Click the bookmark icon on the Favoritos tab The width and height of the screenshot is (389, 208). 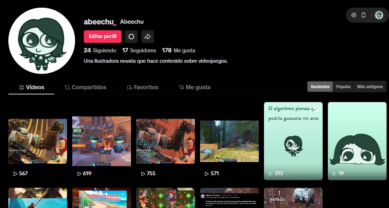[x=129, y=87]
